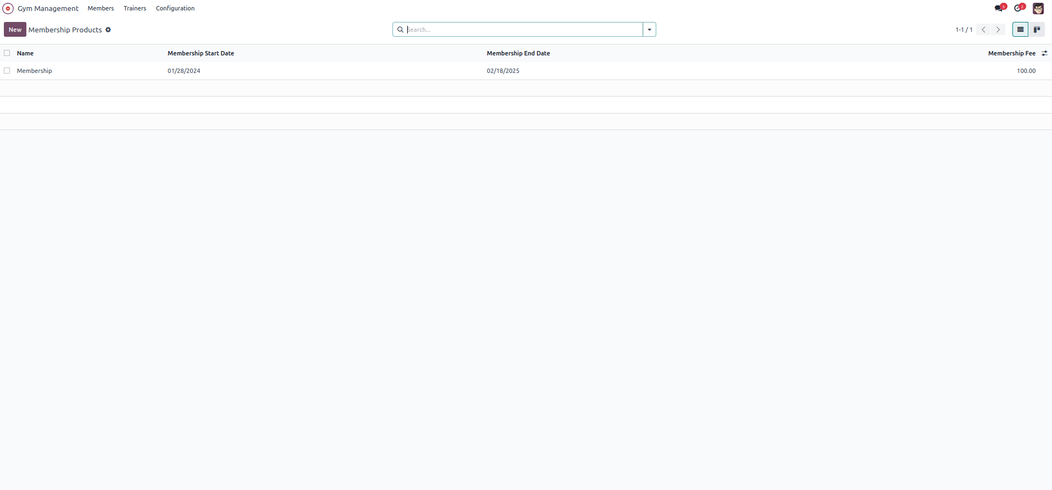Image resolution: width=1052 pixels, height=490 pixels.
Task: Open optional columns adjust icon
Action: tap(1044, 53)
